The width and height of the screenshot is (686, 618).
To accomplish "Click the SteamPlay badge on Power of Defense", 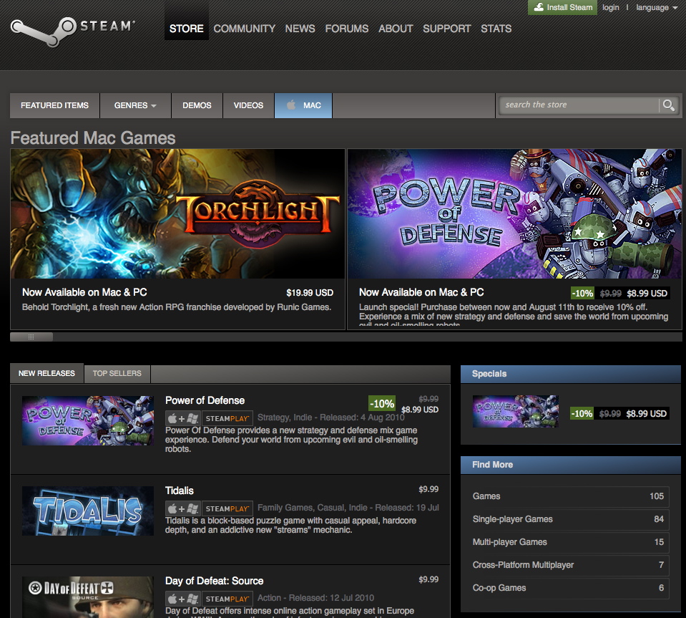I will pos(227,418).
